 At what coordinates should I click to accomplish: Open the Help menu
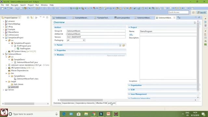tap(52, 5)
